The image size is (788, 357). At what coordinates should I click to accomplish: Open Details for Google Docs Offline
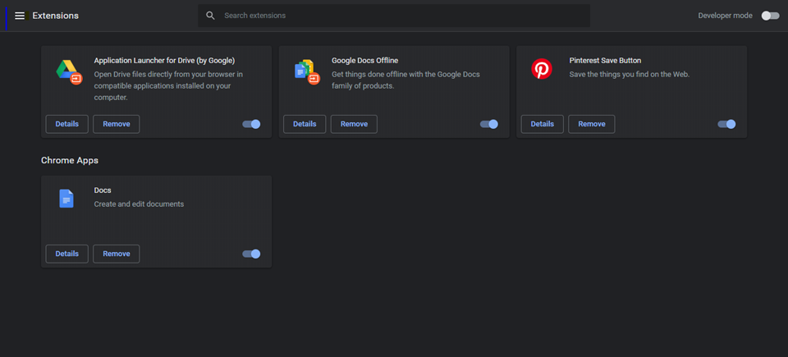pos(305,124)
